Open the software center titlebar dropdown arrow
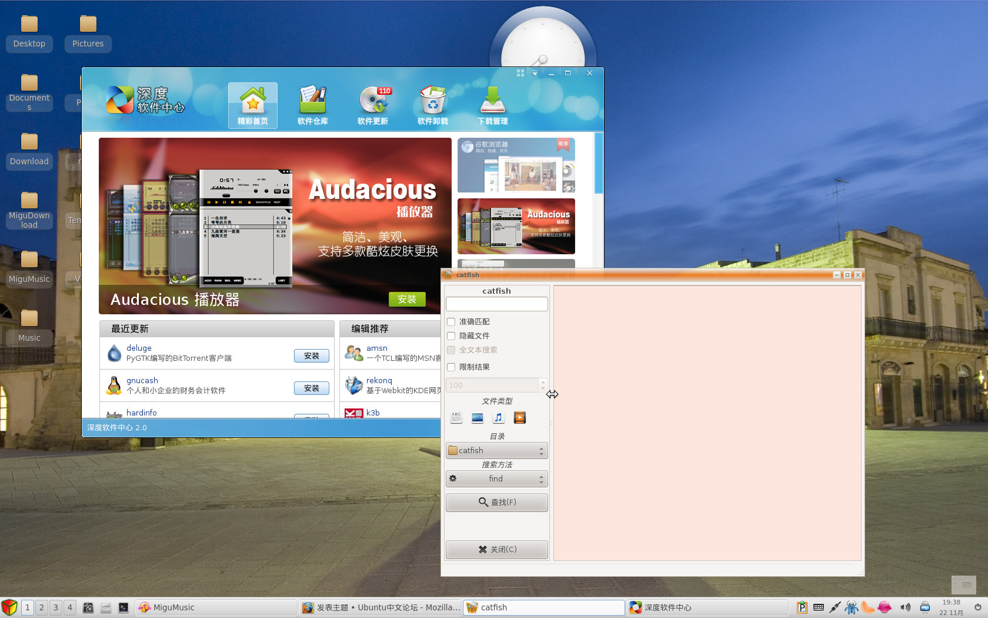The image size is (988, 618). click(x=535, y=74)
